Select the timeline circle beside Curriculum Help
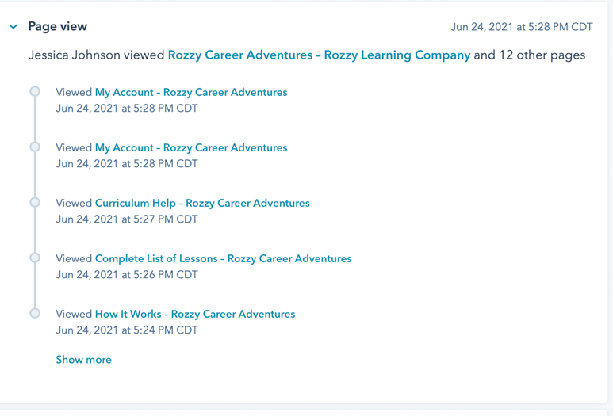613x416 pixels. 35,202
